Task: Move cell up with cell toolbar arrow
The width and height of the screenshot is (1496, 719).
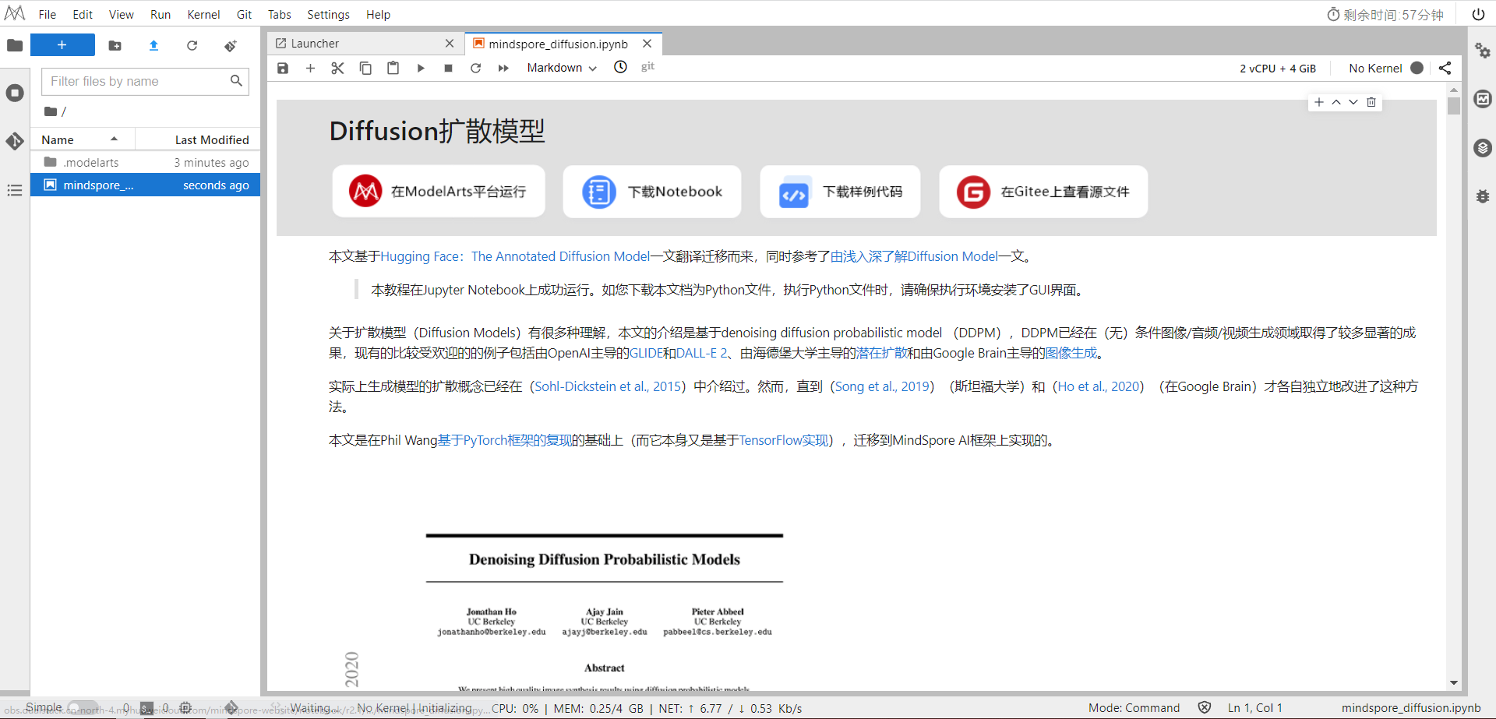Action: (x=1336, y=102)
